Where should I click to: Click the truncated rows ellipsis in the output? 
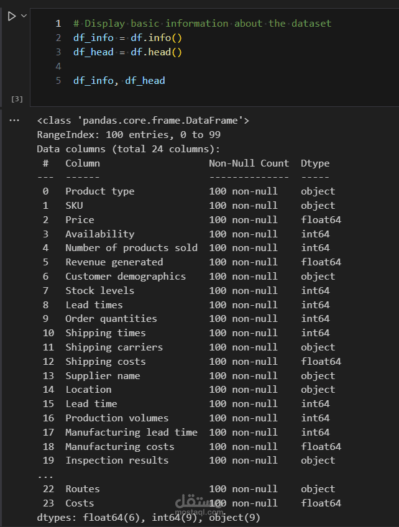point(45,475)
